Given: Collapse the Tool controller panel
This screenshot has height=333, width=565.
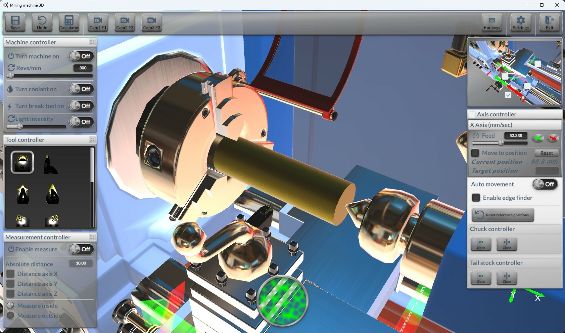Looking at the screenshot, I should 92,140.
